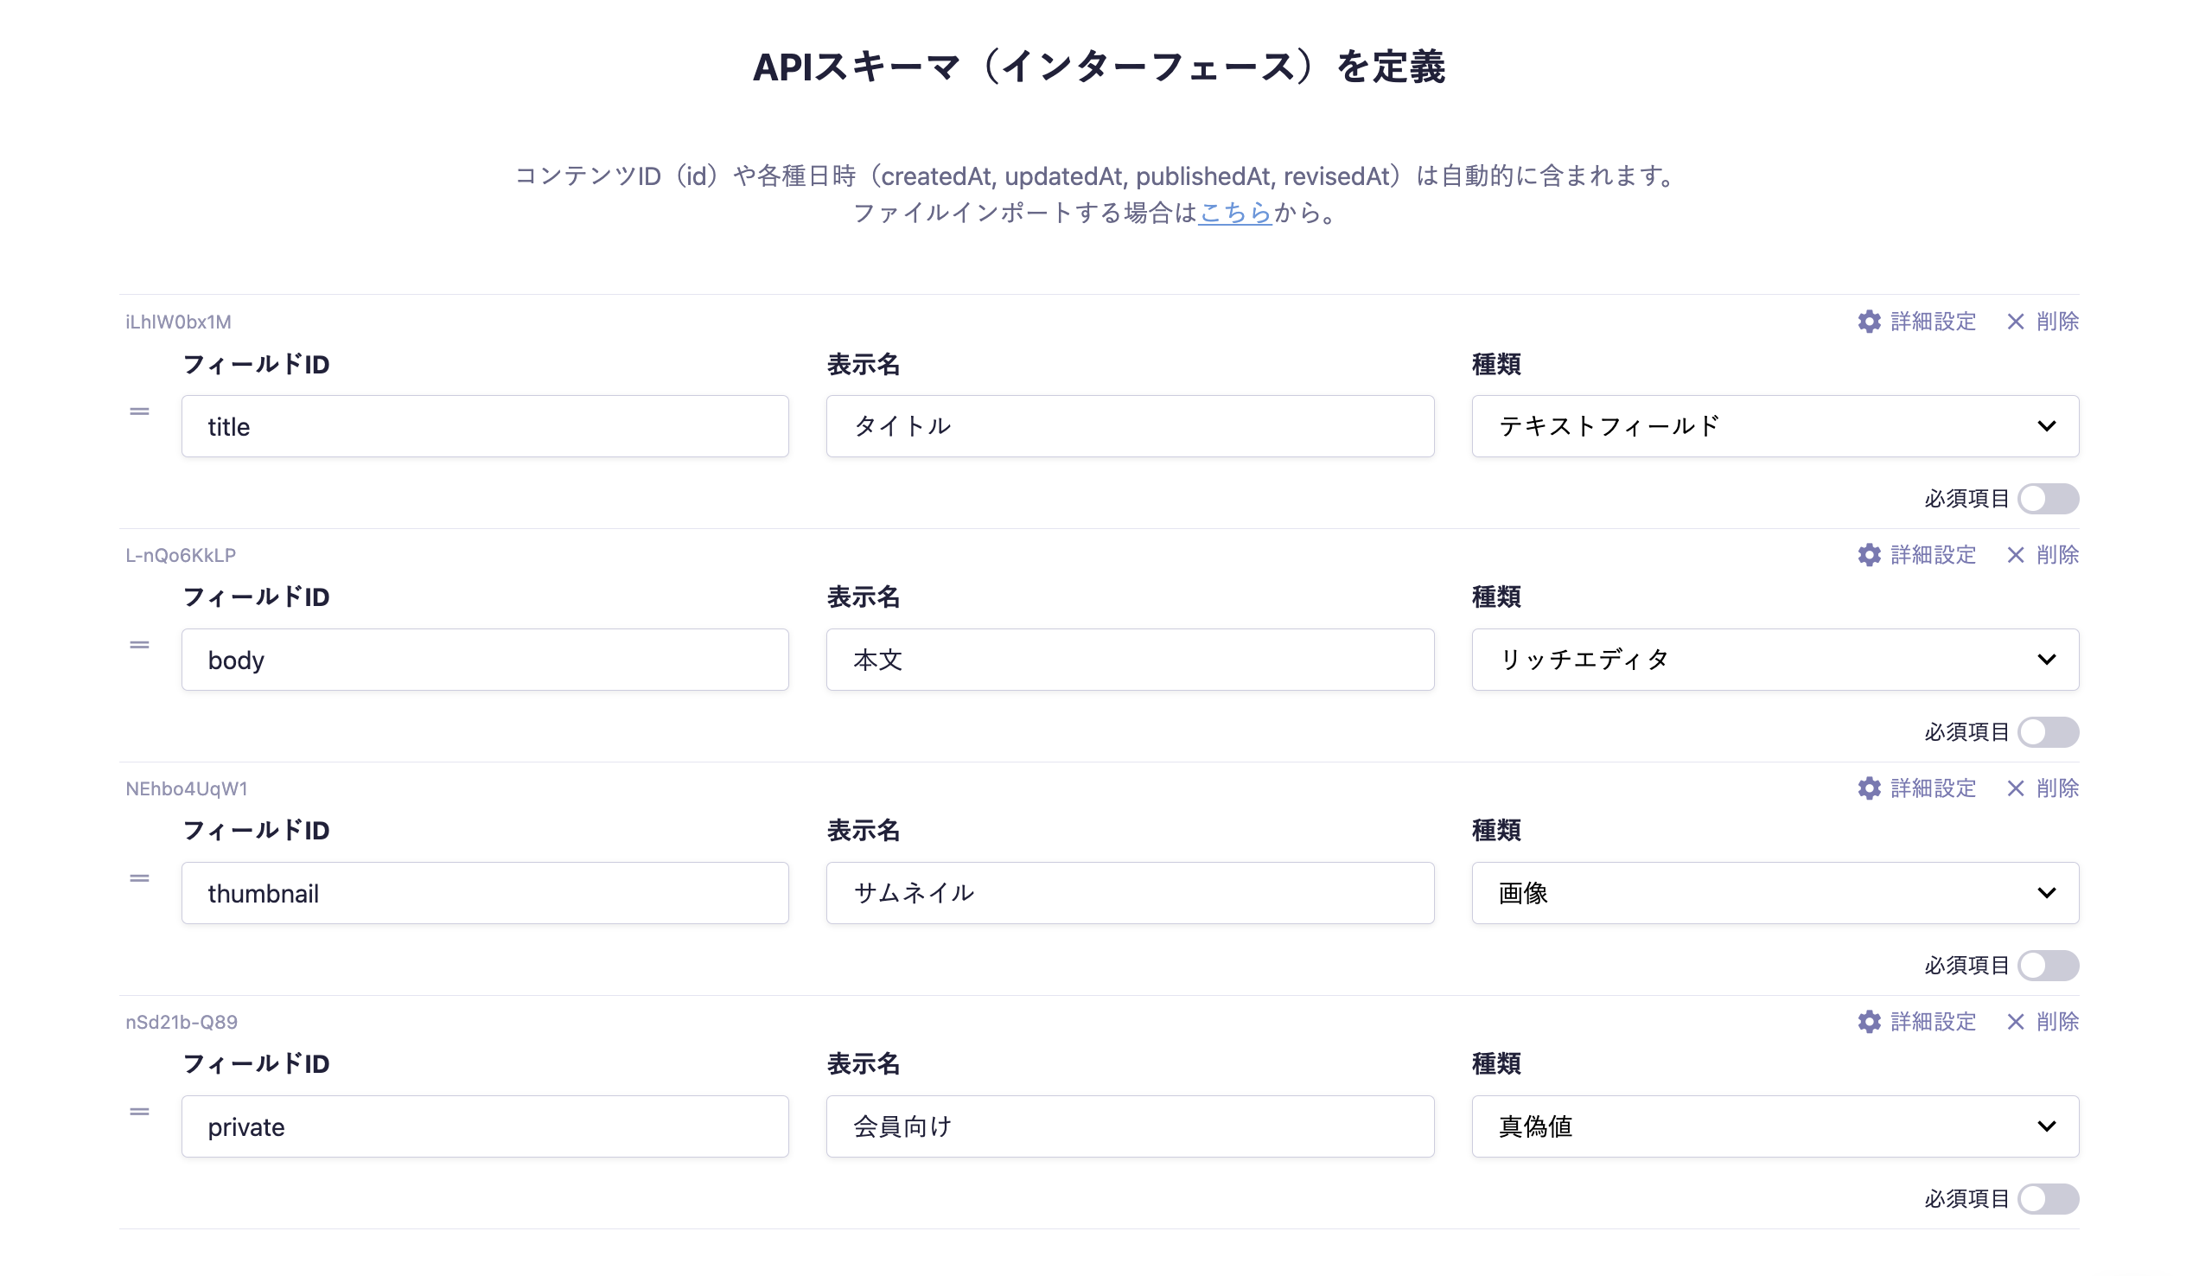Click 削除 for the private field
The height and width of the screenshot is (1276, 2199).
click(x=2056, y=1021)
